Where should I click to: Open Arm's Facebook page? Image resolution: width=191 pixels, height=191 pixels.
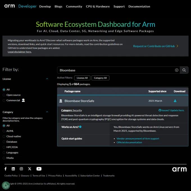(x=6, y=169)
